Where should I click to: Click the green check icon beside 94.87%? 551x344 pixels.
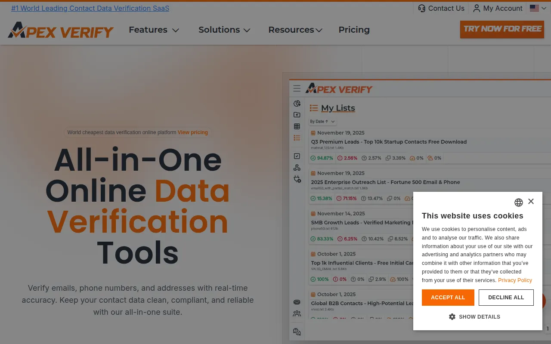[x=313, y=158]
